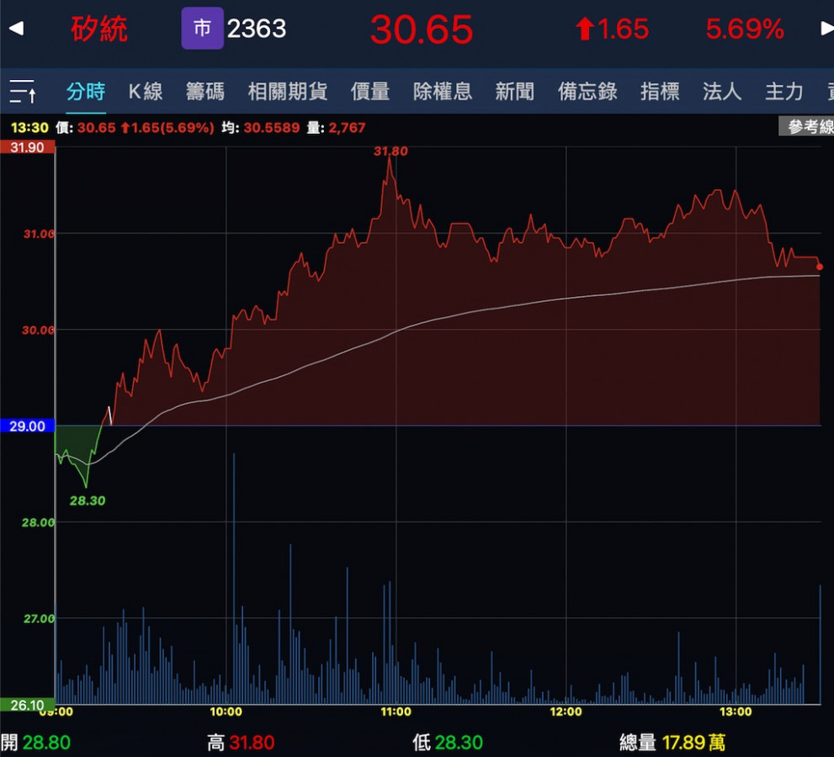The image size is (834, 757).
Task: Click the 28.30 low label on chart
Action: coord(88,500)
